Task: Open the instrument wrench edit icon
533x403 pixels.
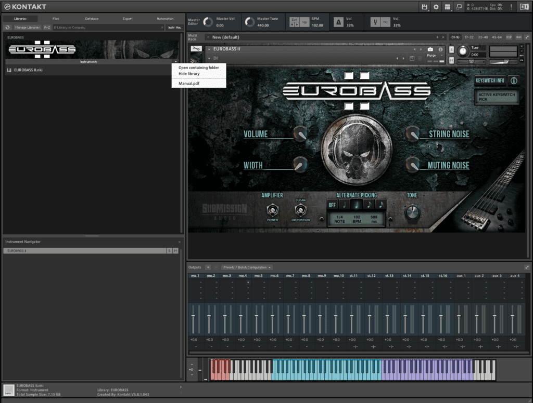Action: (x=196, y=48)
